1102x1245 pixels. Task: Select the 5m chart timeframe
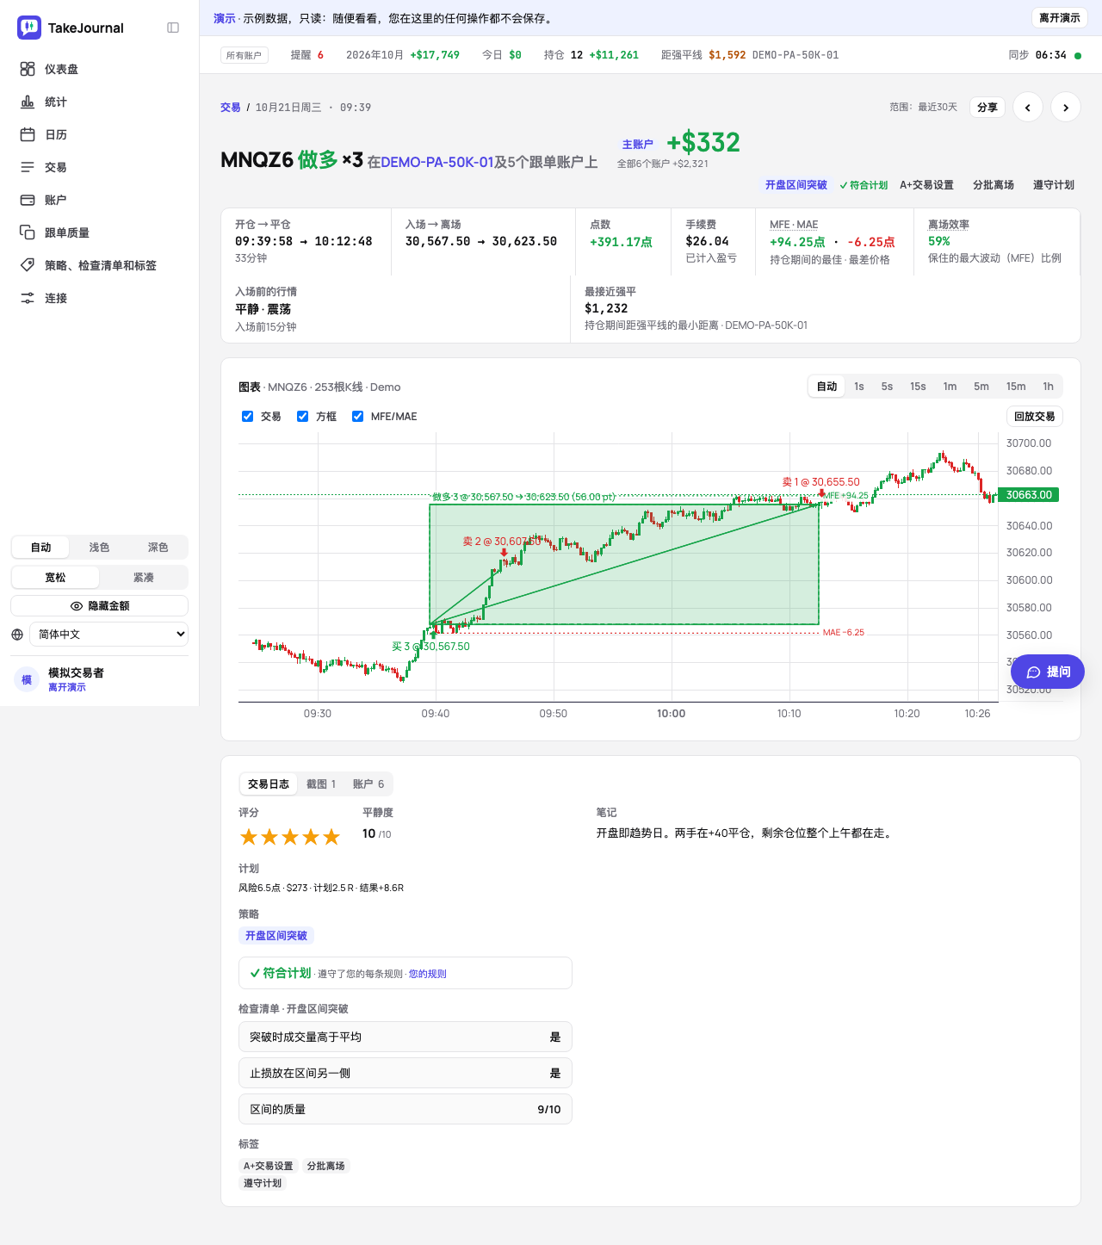pos(981,387)
